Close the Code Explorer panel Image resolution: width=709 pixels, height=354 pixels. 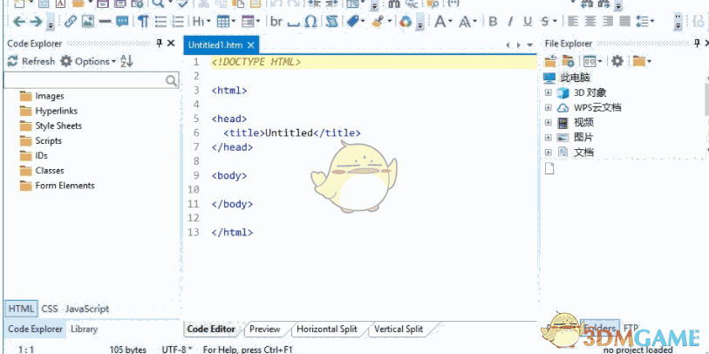(171, 44)
